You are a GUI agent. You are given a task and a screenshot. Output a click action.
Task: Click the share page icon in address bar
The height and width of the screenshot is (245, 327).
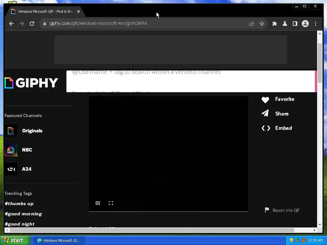coord(252,24)
